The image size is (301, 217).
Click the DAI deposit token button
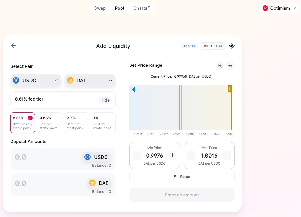click(99, 183)
